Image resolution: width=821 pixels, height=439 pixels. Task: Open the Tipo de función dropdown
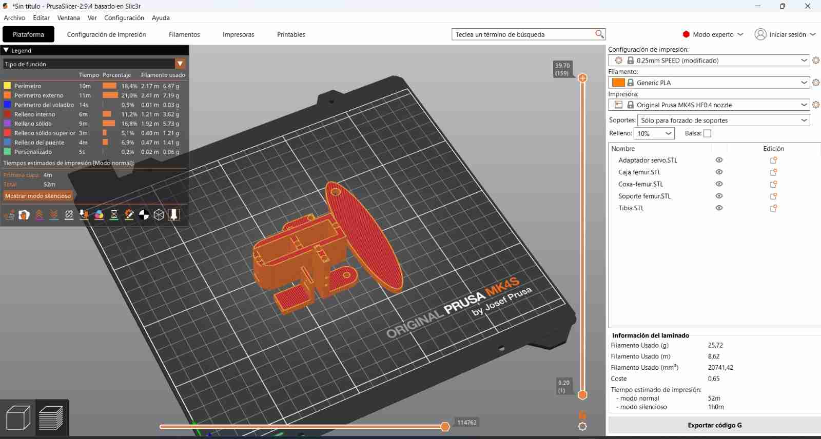94,64
